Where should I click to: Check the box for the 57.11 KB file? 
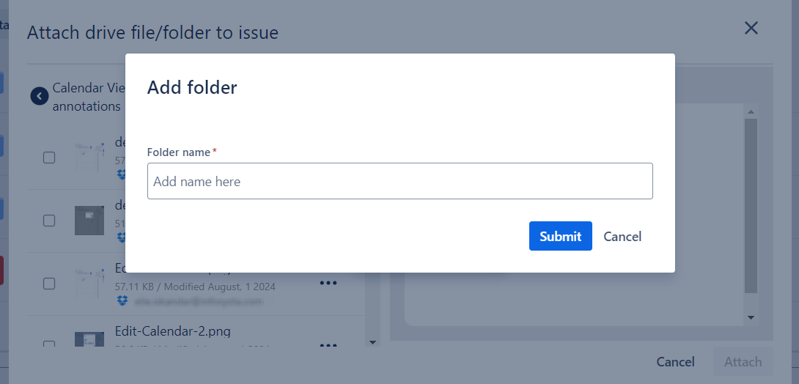pos(49,283)
